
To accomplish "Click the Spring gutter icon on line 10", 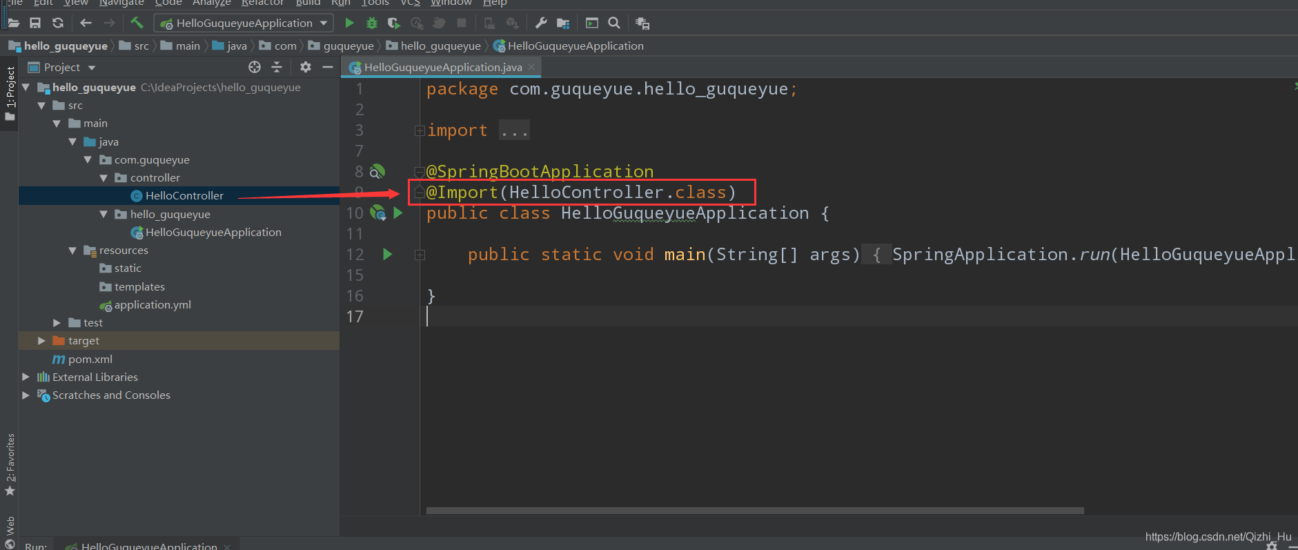I will coord(378,213).
